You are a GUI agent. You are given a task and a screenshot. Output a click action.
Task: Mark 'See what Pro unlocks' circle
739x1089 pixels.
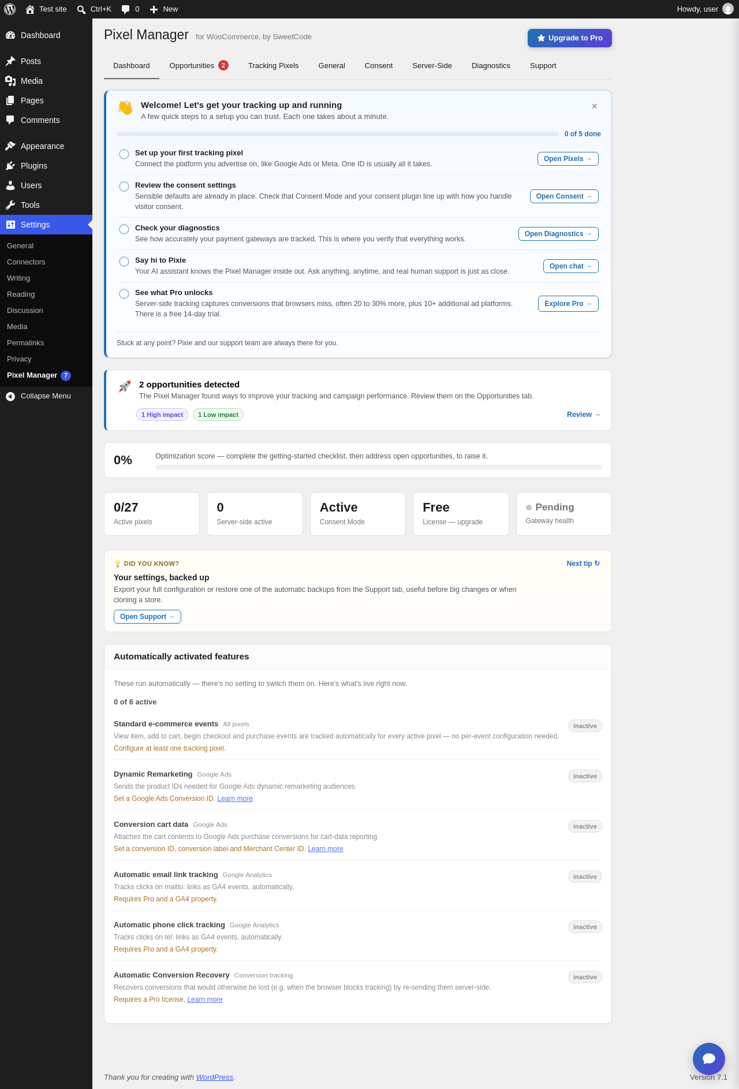tap(124, 294)
